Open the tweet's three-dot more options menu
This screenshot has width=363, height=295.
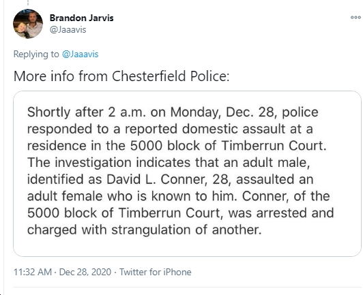355,18
